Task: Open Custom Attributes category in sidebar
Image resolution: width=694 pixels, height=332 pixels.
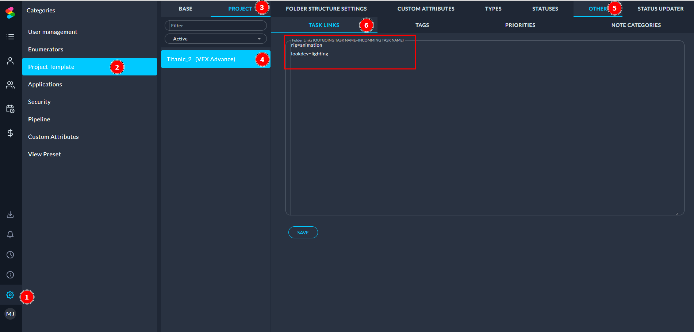Action: tap(89, 137)
